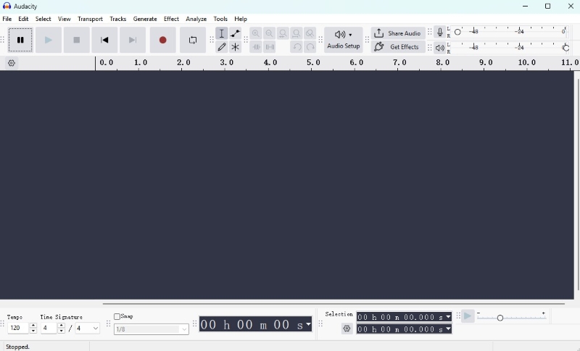Open the Help menu
This screenshot has height=351, width=580.
click(x=241, y=19)
